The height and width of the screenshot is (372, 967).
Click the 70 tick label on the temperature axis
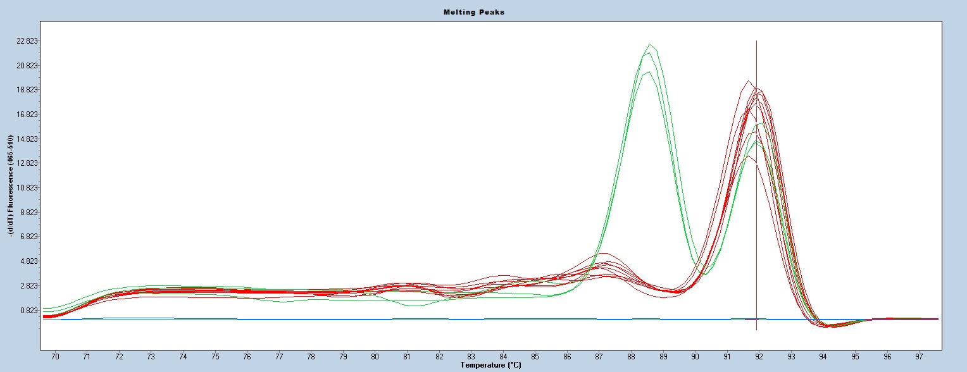pos(55,357)
